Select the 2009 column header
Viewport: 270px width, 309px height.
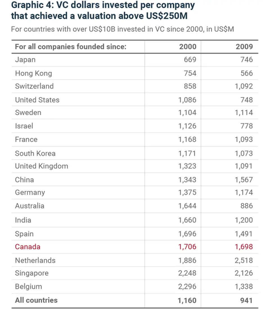pos(244,47)
